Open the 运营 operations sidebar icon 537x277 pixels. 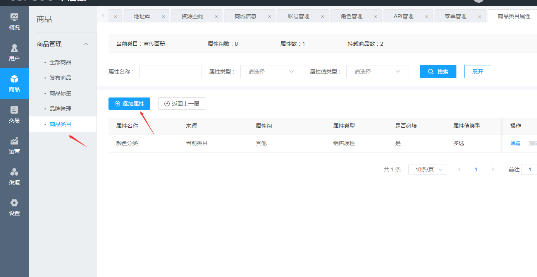14,145
